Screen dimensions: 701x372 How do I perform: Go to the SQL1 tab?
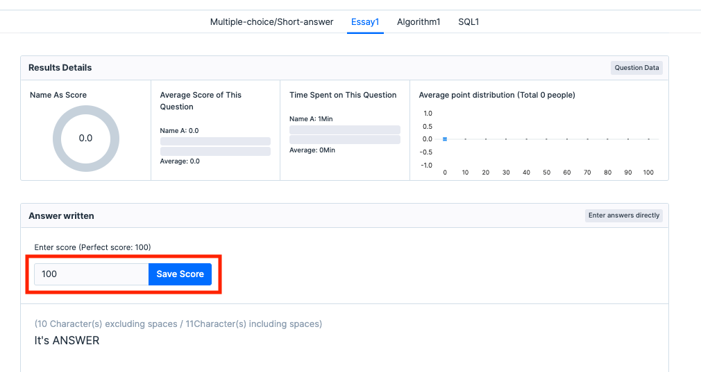468,21
